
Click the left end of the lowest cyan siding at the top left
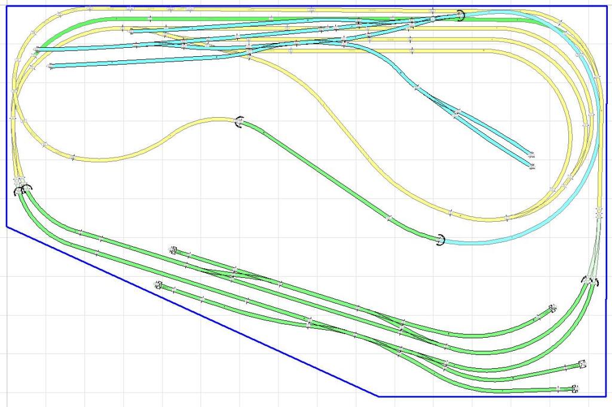pos(50,66)
